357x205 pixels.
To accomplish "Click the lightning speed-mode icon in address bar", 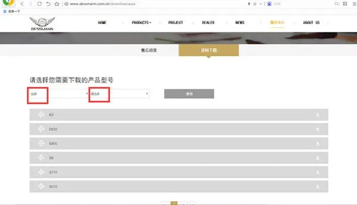I will (x=249, y=4).
